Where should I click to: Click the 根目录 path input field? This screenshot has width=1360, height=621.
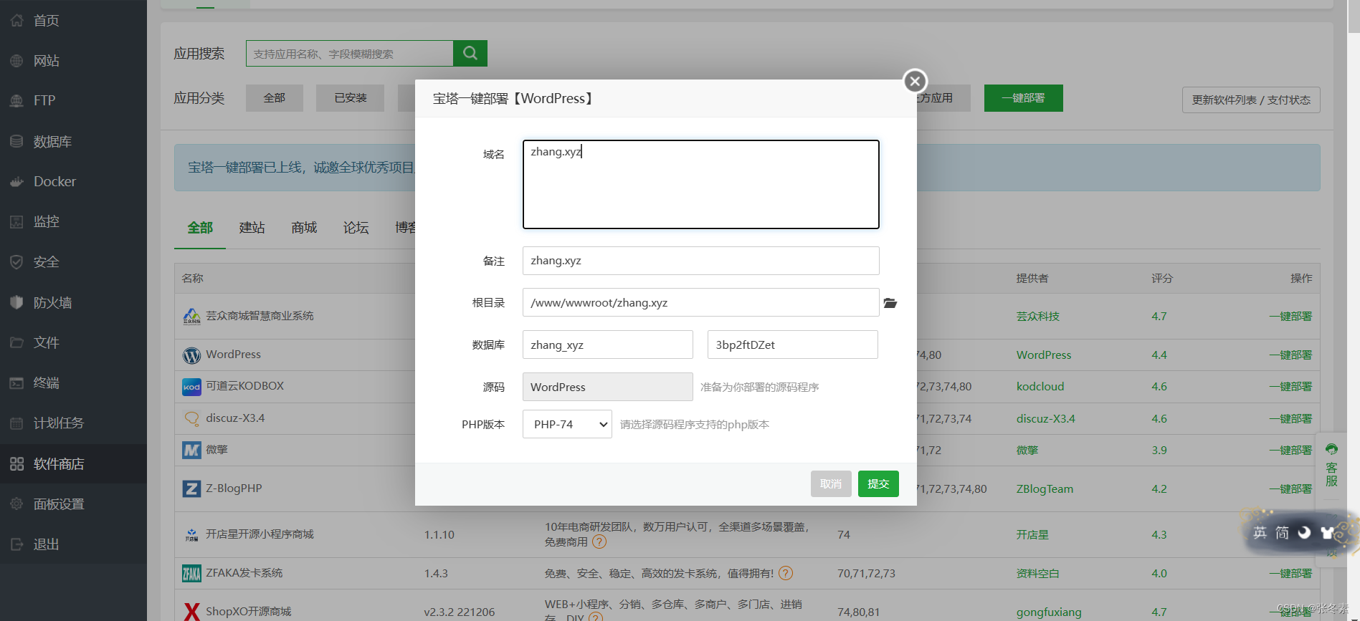coord(701,302)
